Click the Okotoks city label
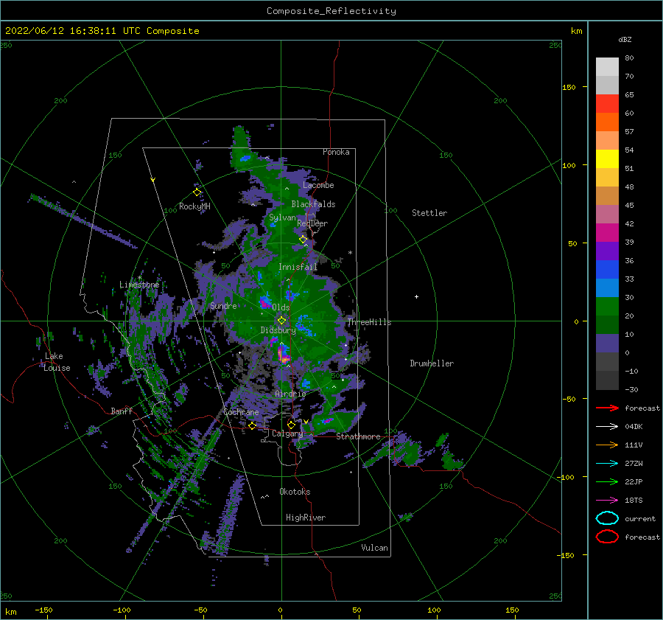Image resolution: width=663 pixels, height=620 pixels. pyautogui.click(x=295, y=491)
